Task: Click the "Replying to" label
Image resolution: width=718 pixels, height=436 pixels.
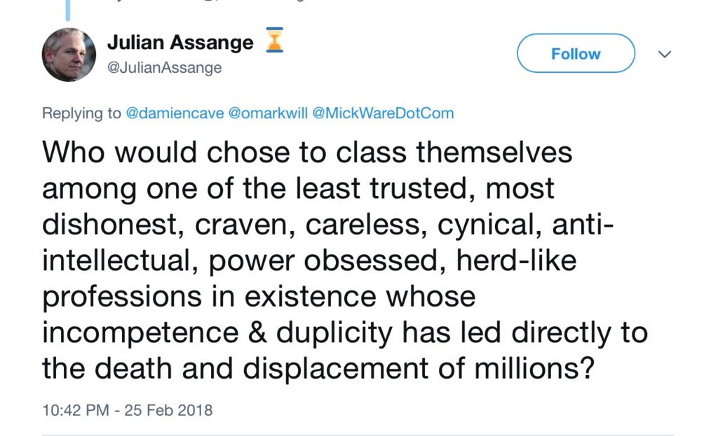Action: [x=81, y=113]
